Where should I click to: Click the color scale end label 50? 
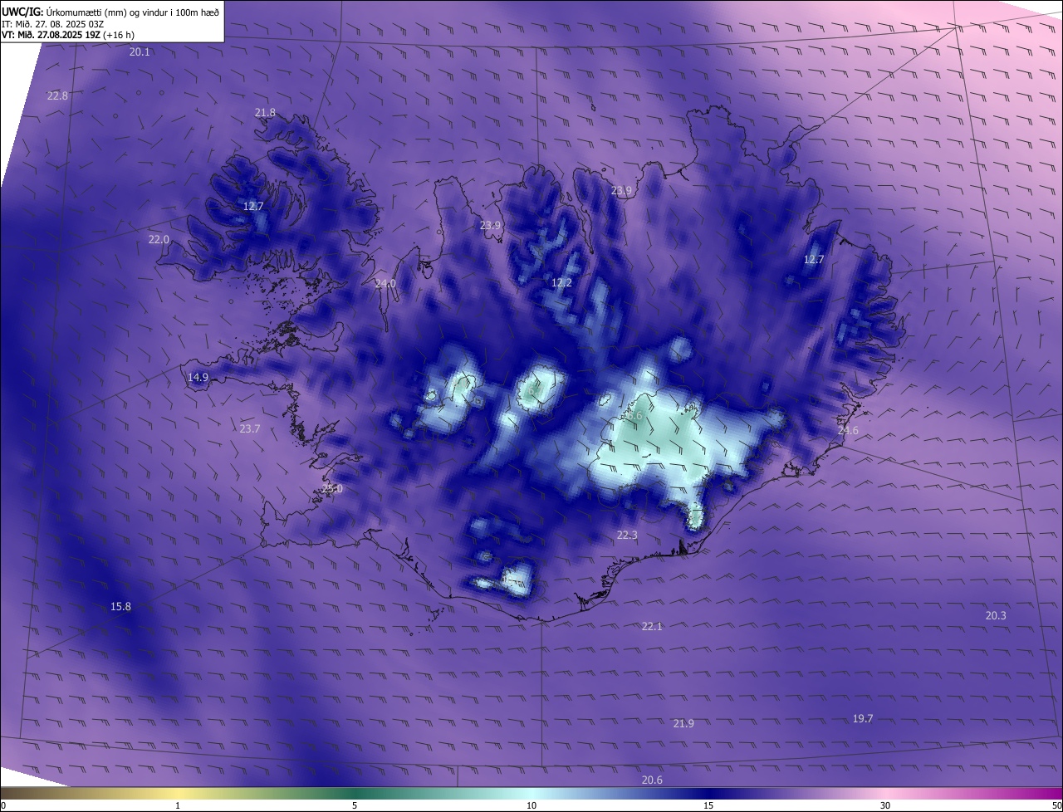1056,805
